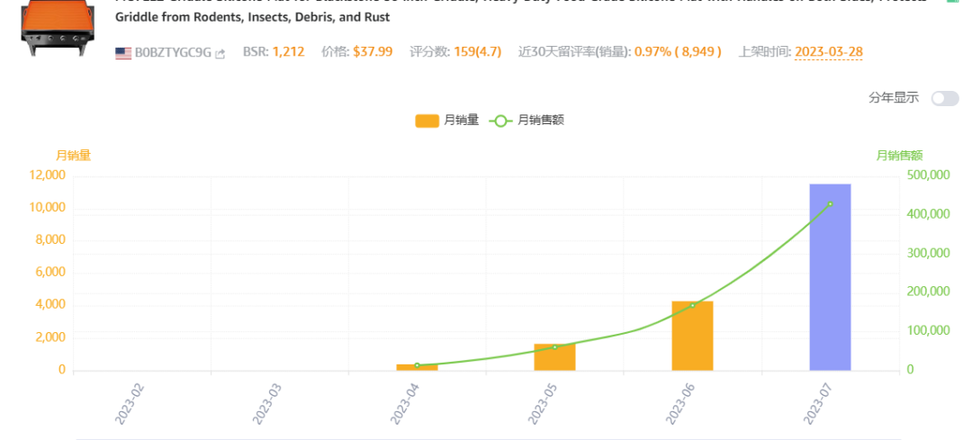Click the 2023-07 blue sales bar
972x440 pixels.
pyautogui.click(x=830, y=277)
